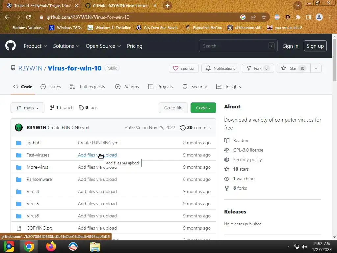The height and width of the screenshot is (253, 337).
Task: Expand the Product menu
Action: point(35,46)
